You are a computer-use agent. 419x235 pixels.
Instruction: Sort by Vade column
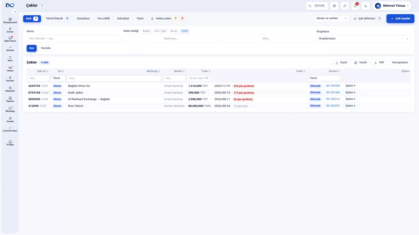tap(301, 71)
